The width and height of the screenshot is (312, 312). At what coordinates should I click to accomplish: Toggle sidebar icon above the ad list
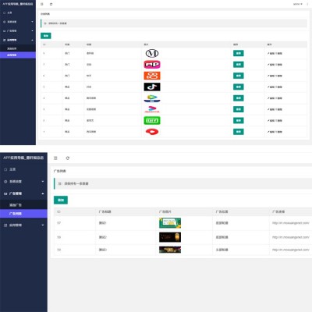[x=55, y=158]
